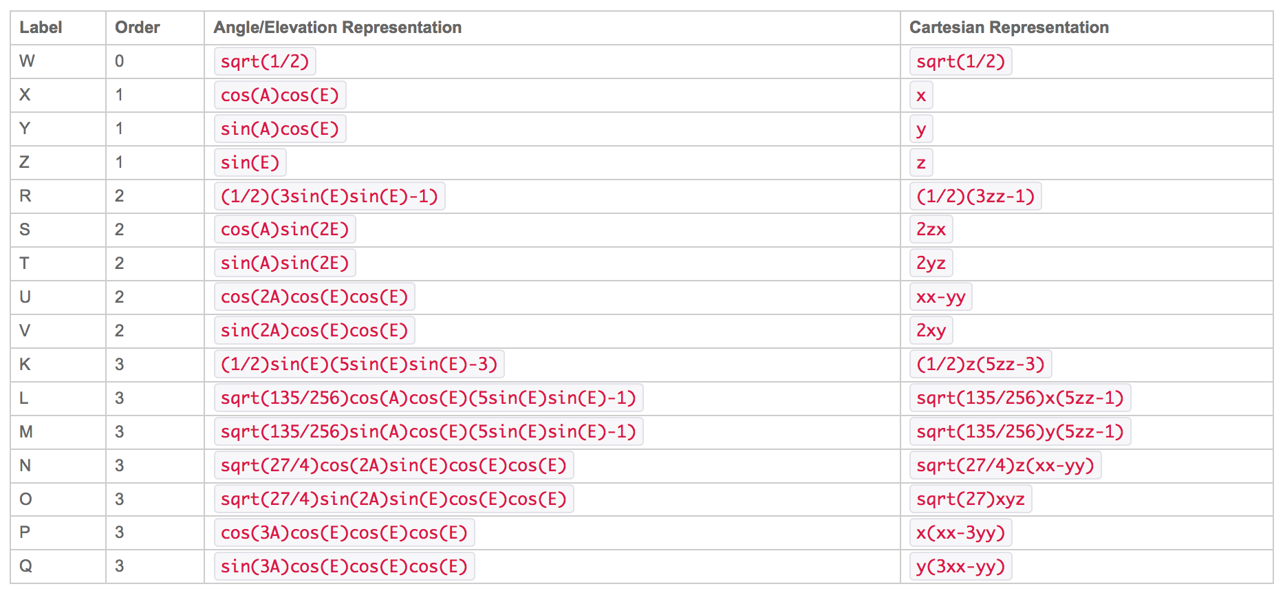
Task: Click the W label cell
Action: (27, 61)
